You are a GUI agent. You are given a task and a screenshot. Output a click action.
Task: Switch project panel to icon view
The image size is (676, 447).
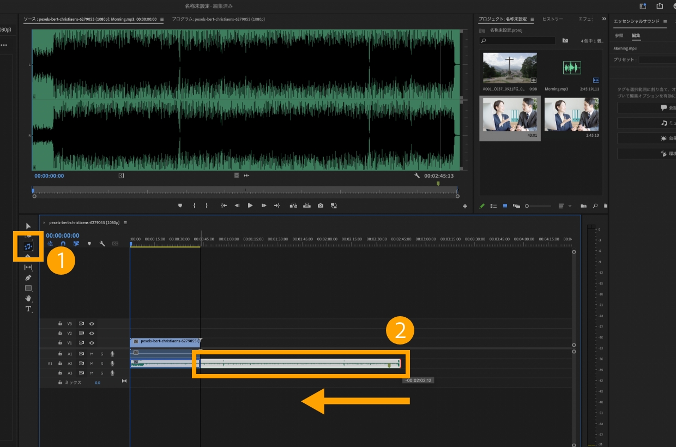(x=505, y=206)
